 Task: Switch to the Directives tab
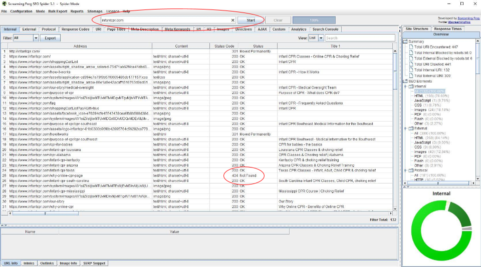(244, 29)
